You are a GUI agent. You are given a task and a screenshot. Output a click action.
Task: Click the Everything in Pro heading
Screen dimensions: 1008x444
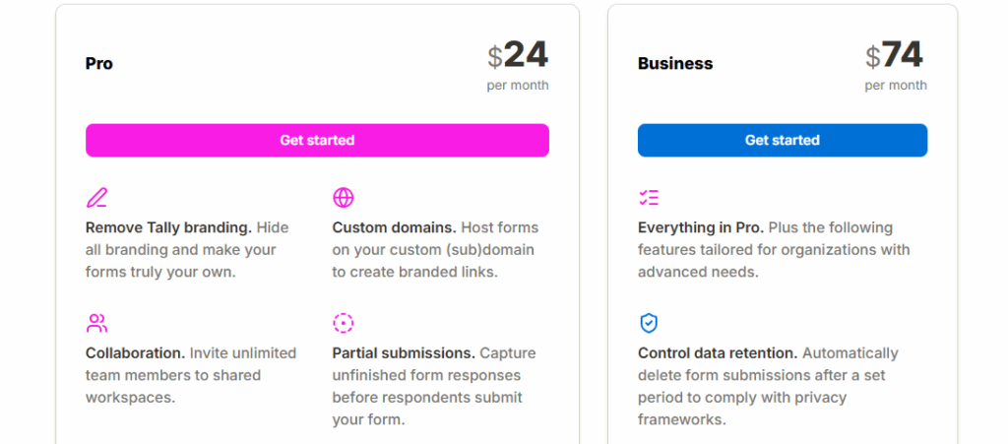[700, 227]
